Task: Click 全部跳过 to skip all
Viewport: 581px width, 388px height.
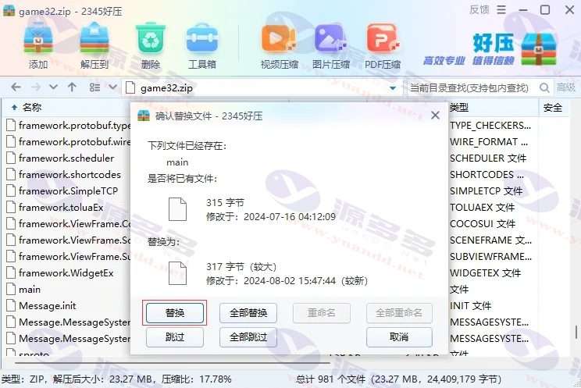Action: click(248, 337)
